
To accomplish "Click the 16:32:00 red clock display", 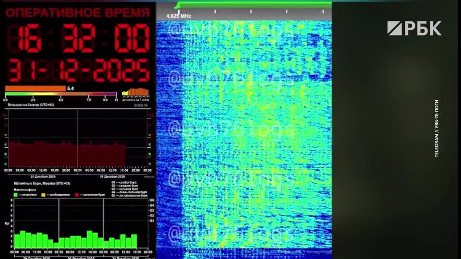I will click(x=78, y=39).
